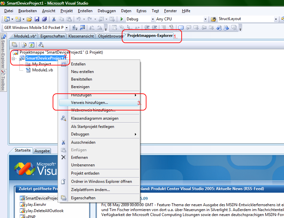Choose Ordner in Windows Explorer öffnen
Image resolution: width=284 pixels, height=218 pixels.
coord(99,182)
